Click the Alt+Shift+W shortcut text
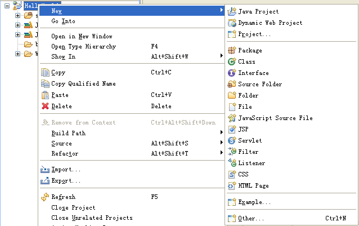Viewport: 359px width, 226px height. (x=170, y=56)
